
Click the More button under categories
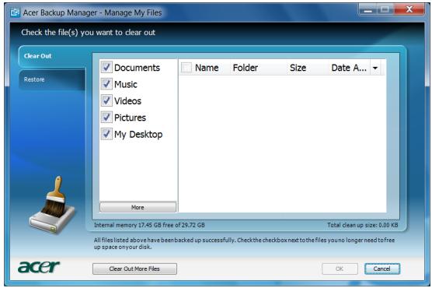pos(138,207)
